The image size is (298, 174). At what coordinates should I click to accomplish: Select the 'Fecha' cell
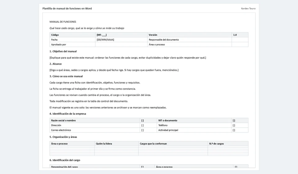click(72, 40)
